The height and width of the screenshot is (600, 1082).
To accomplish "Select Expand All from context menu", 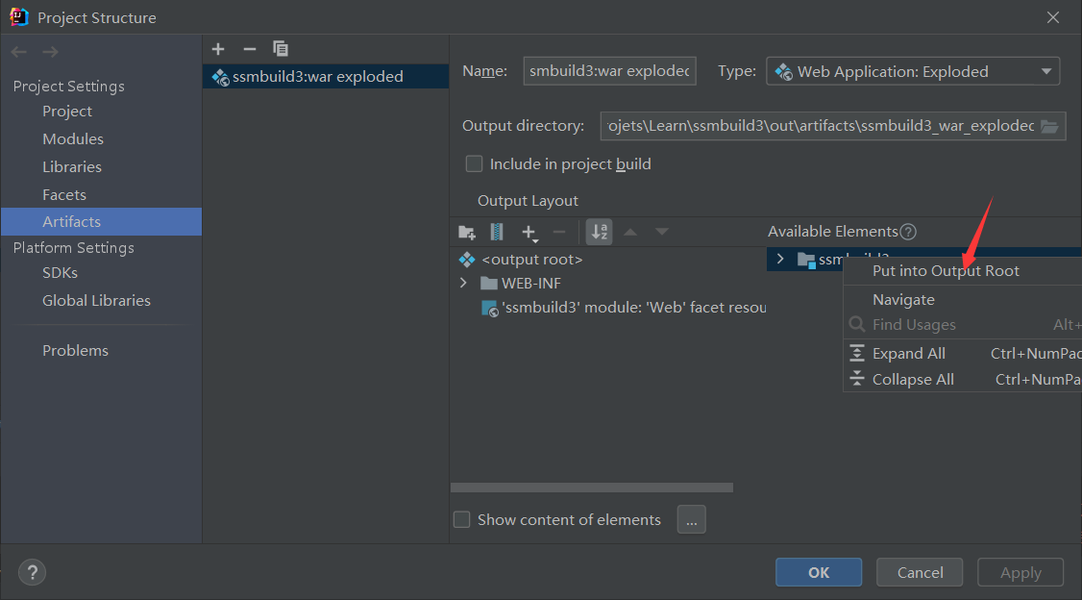I will [908, 353].
